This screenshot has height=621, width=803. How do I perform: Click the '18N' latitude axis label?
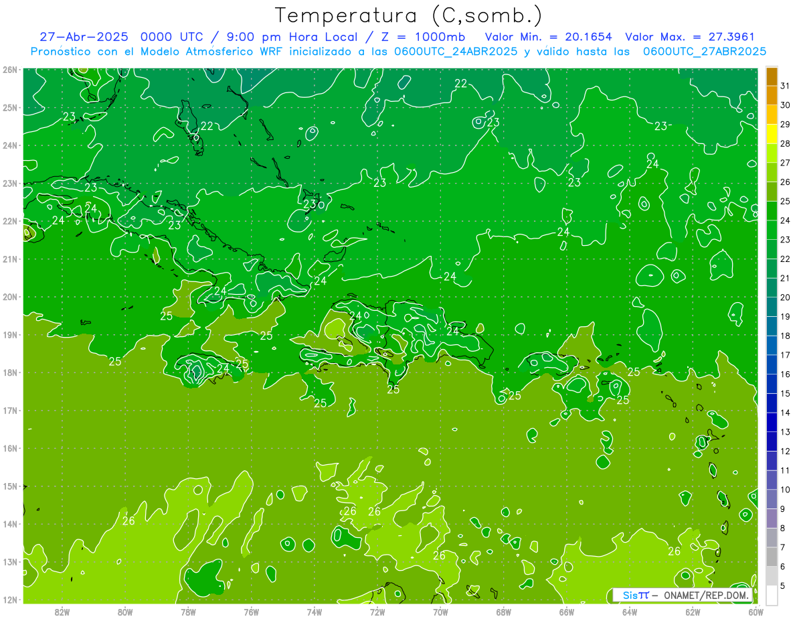[10, 372]
